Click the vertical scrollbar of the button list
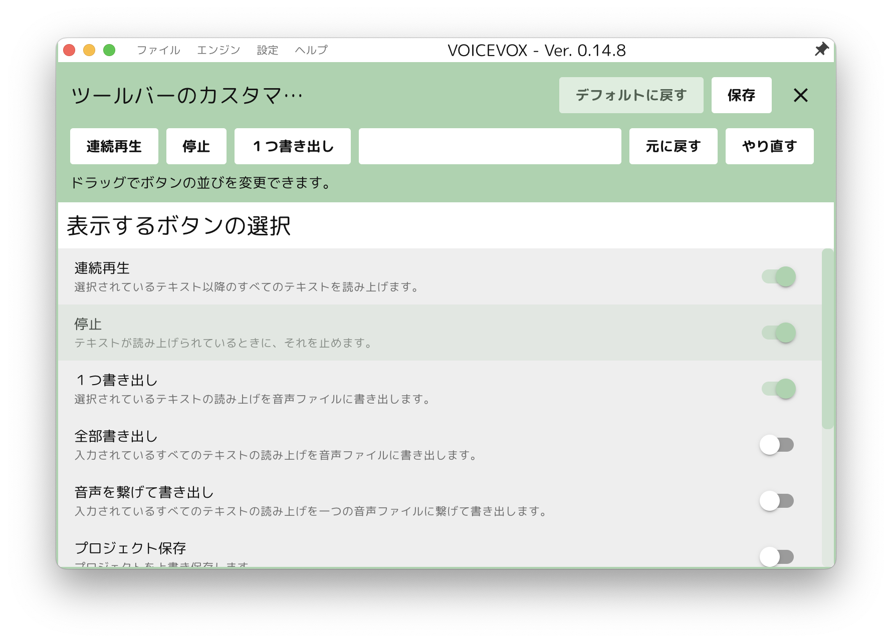Viewport: 892px width, 643px height. tap(828, 339)
